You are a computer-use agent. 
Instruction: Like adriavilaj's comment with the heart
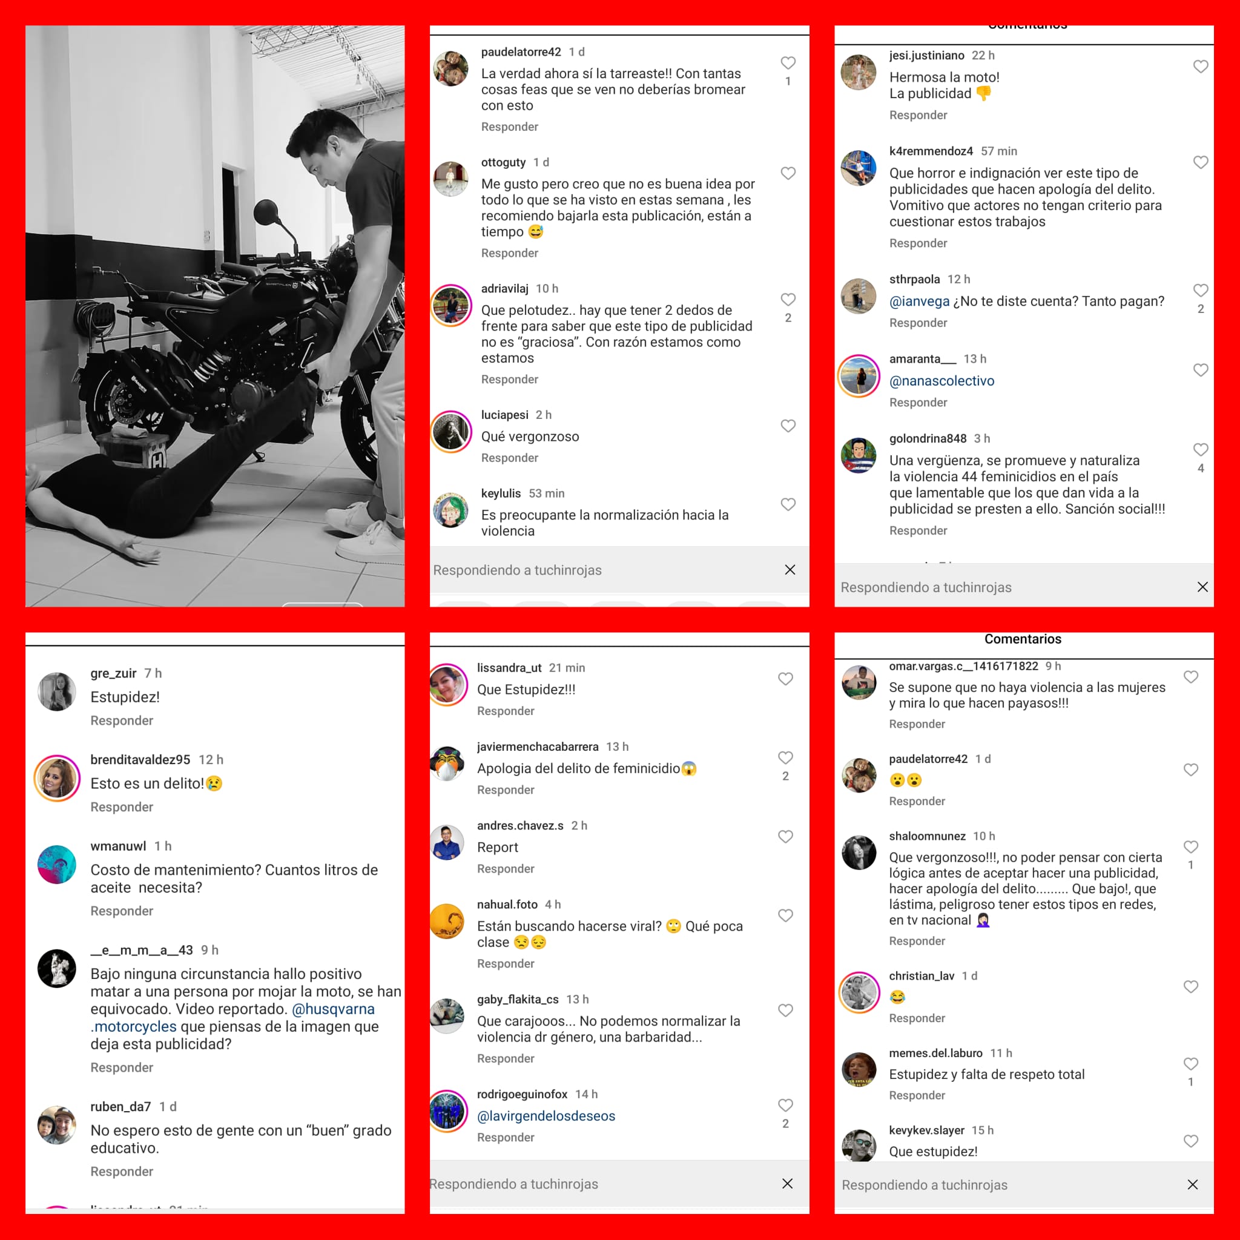coord(788,300)
